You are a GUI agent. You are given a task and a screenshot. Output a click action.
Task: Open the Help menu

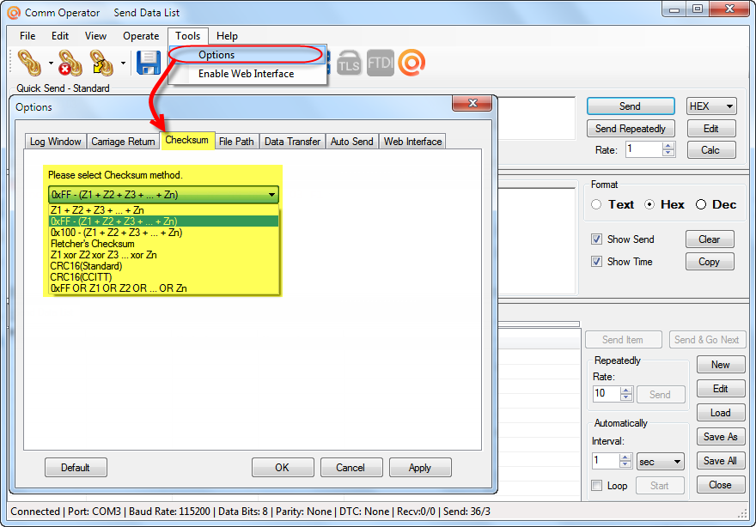point(227,36)
